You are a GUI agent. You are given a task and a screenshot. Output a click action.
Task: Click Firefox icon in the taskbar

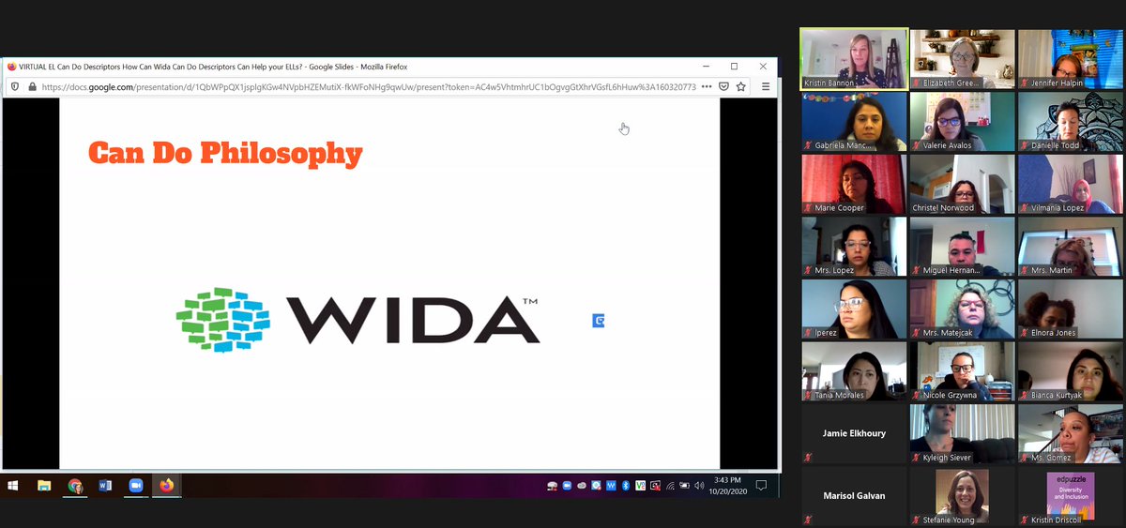click(167, 486)
